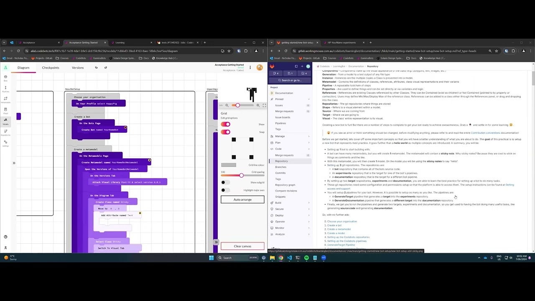
Task: Click the Codebots flask logo
Action: [x=5, y=68]
